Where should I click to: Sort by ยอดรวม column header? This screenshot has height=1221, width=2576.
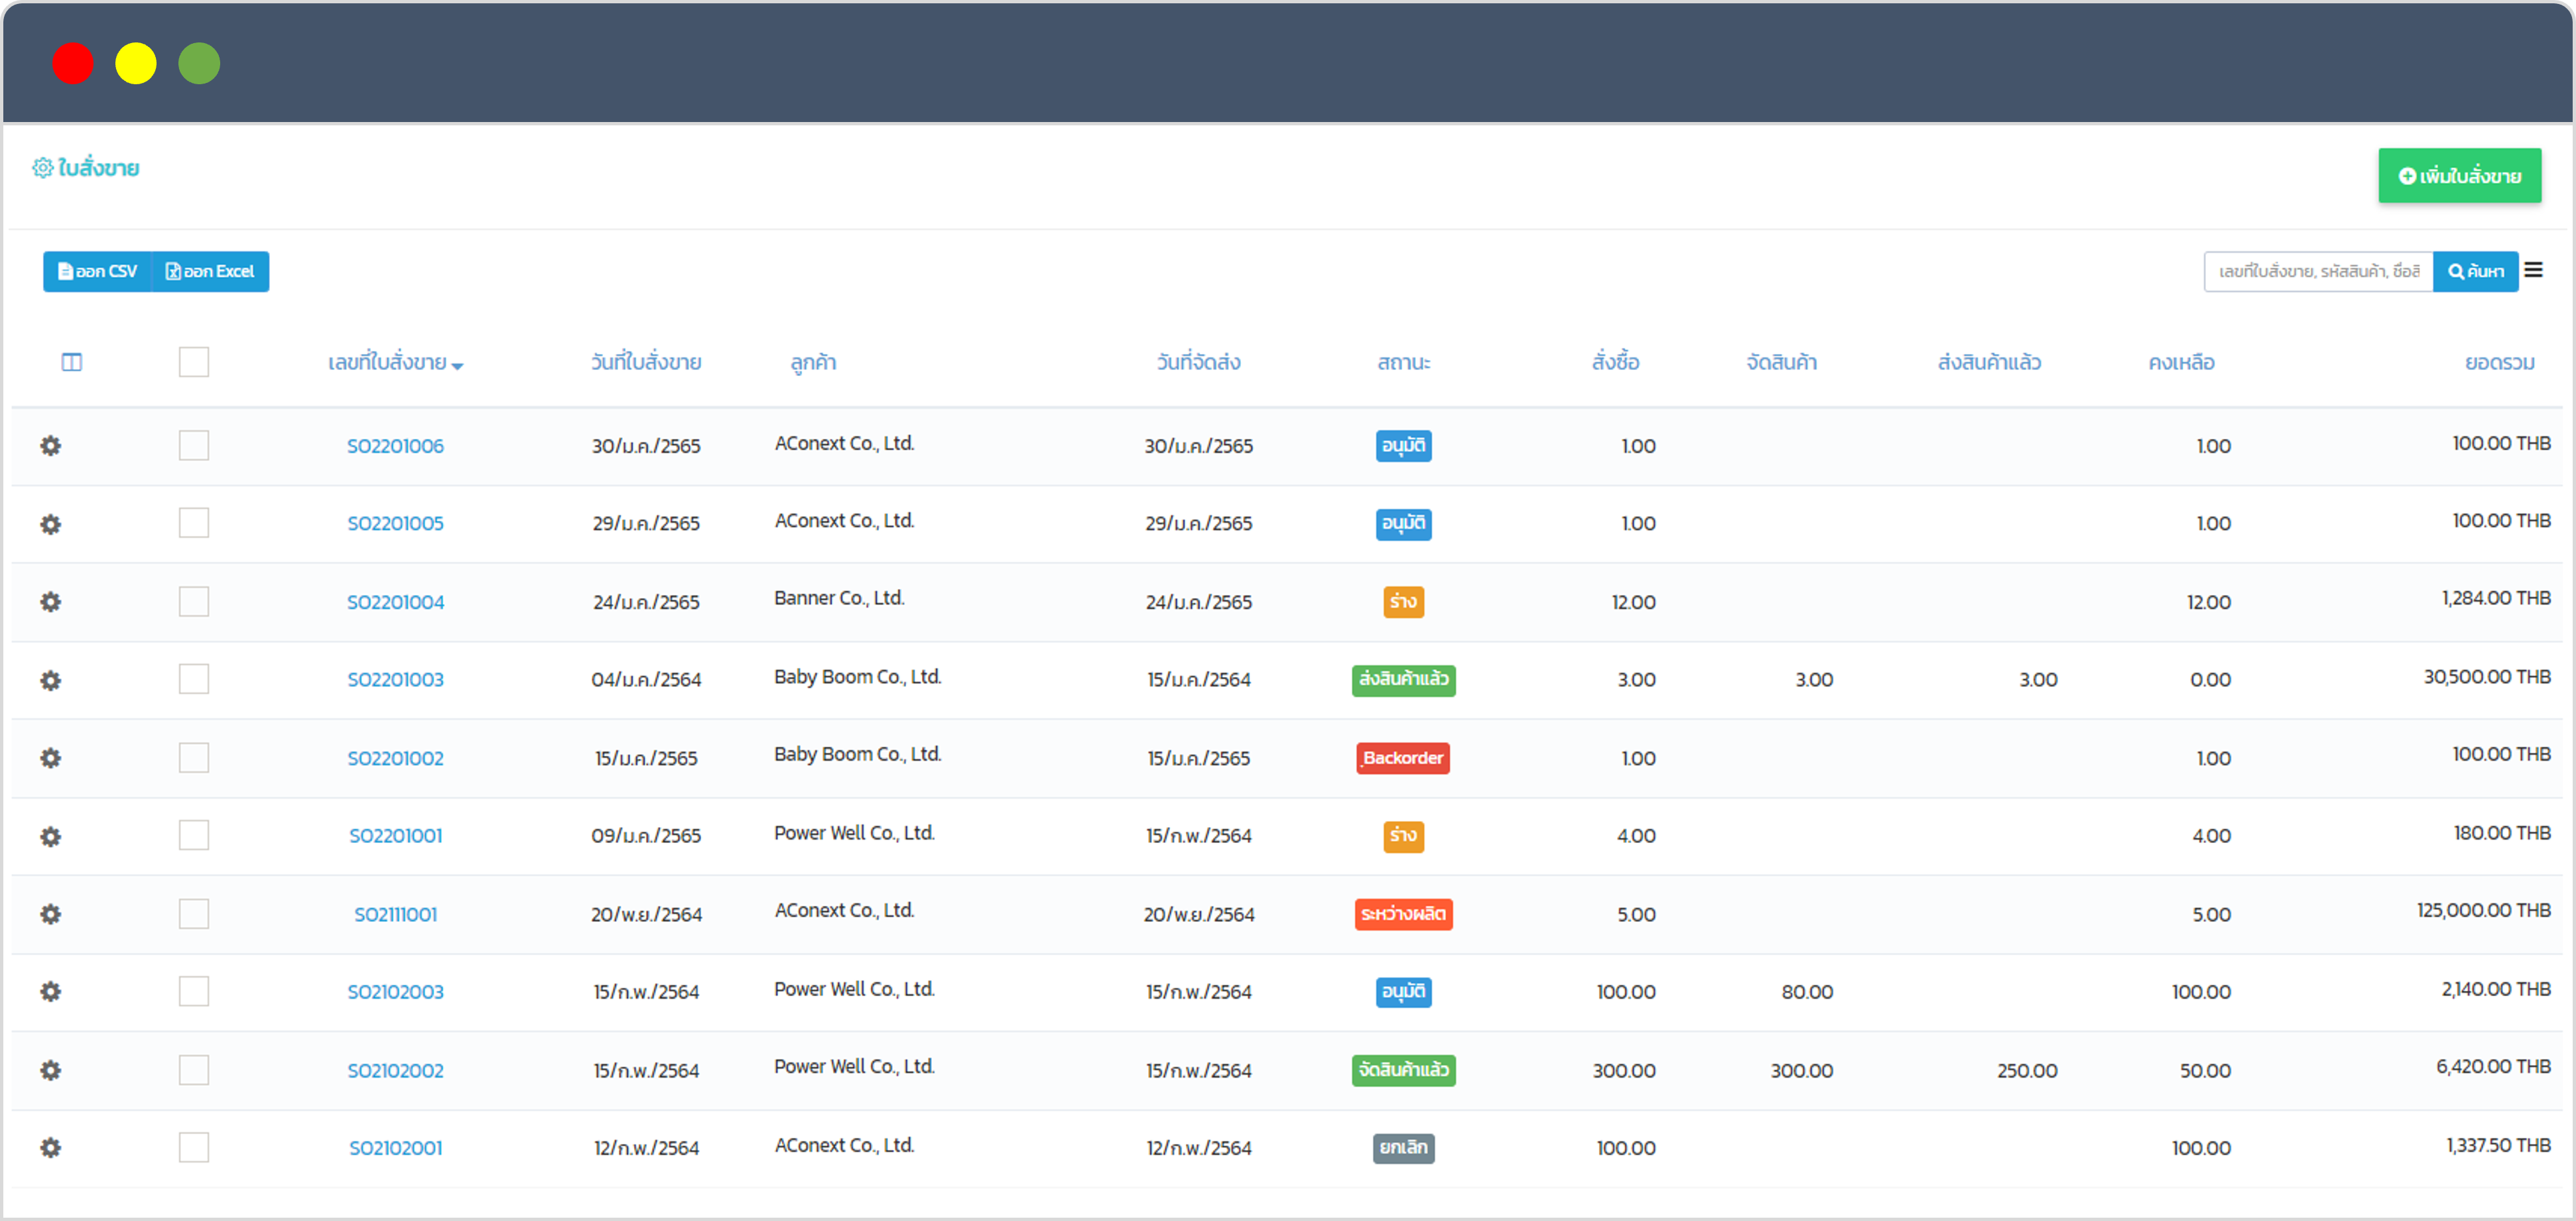[x=2499, y=362]
